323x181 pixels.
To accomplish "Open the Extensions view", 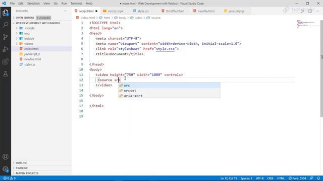I will point(6,61).
